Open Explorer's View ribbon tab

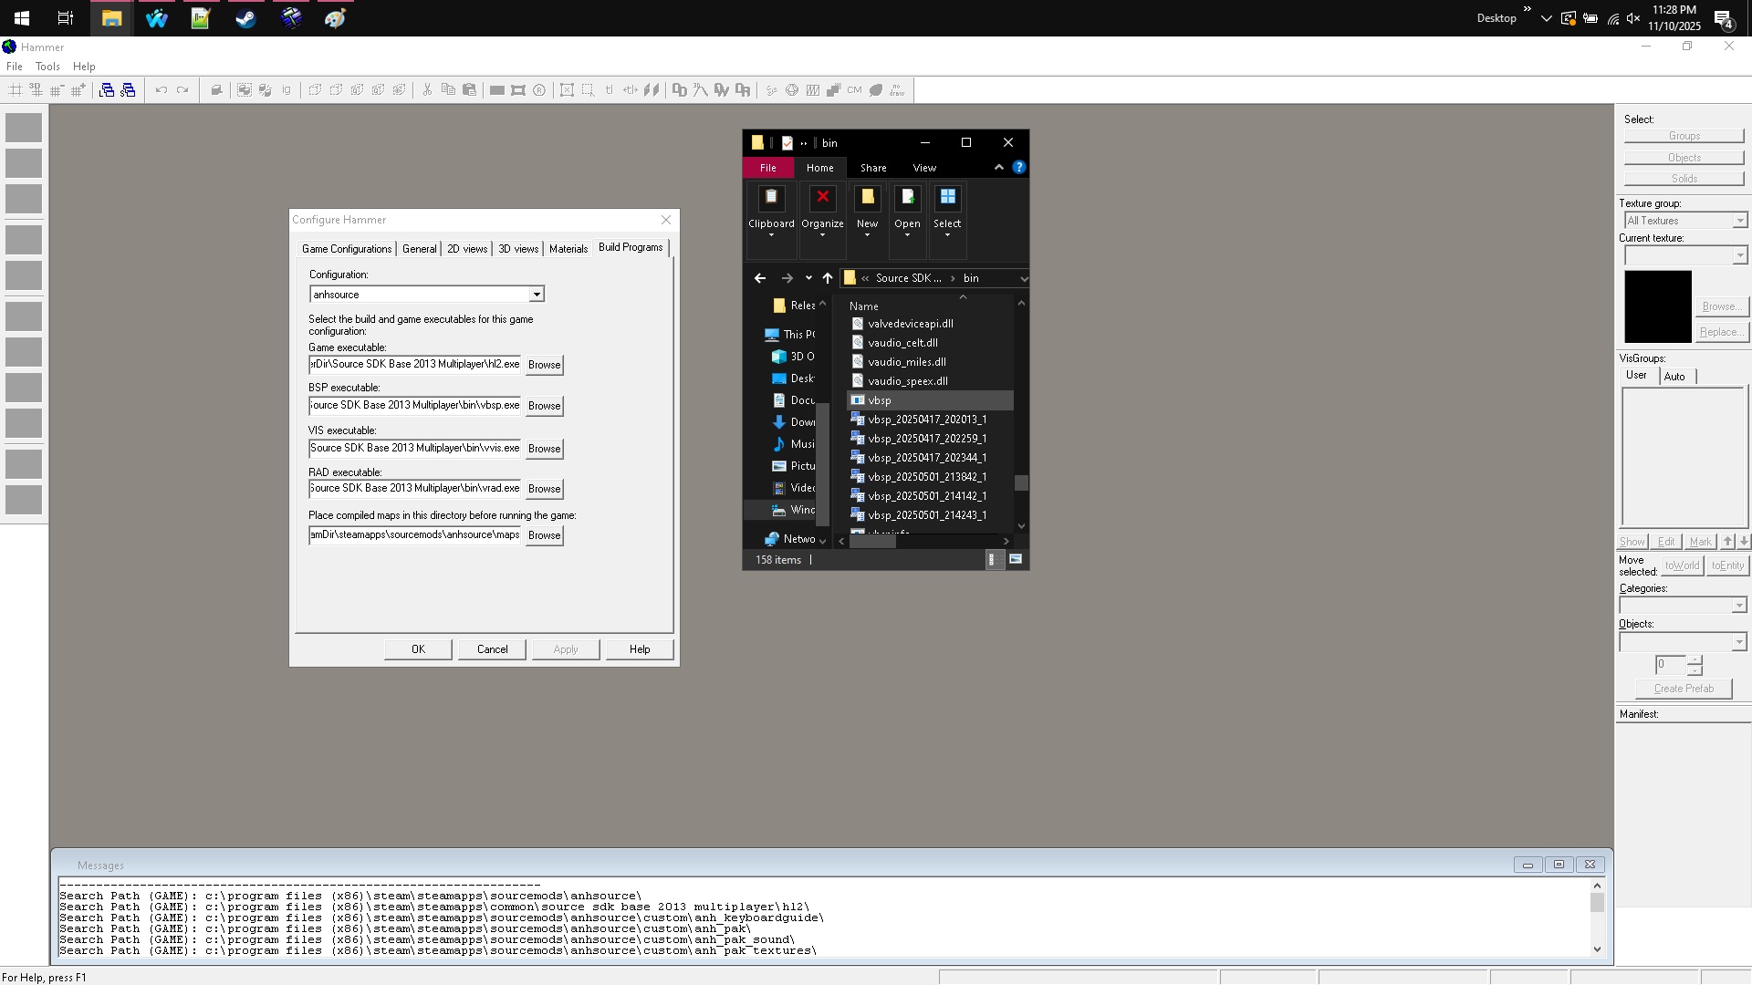pos(924,168)
